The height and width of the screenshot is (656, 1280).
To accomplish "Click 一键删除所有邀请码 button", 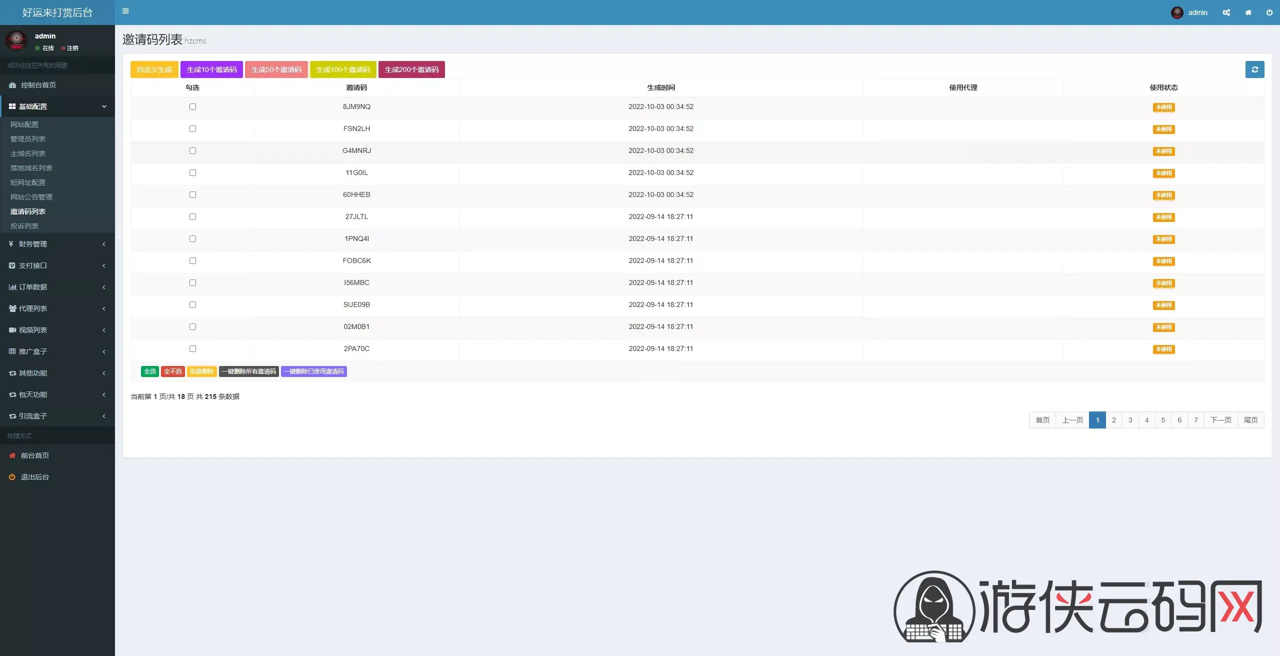I will click(249, 371).
